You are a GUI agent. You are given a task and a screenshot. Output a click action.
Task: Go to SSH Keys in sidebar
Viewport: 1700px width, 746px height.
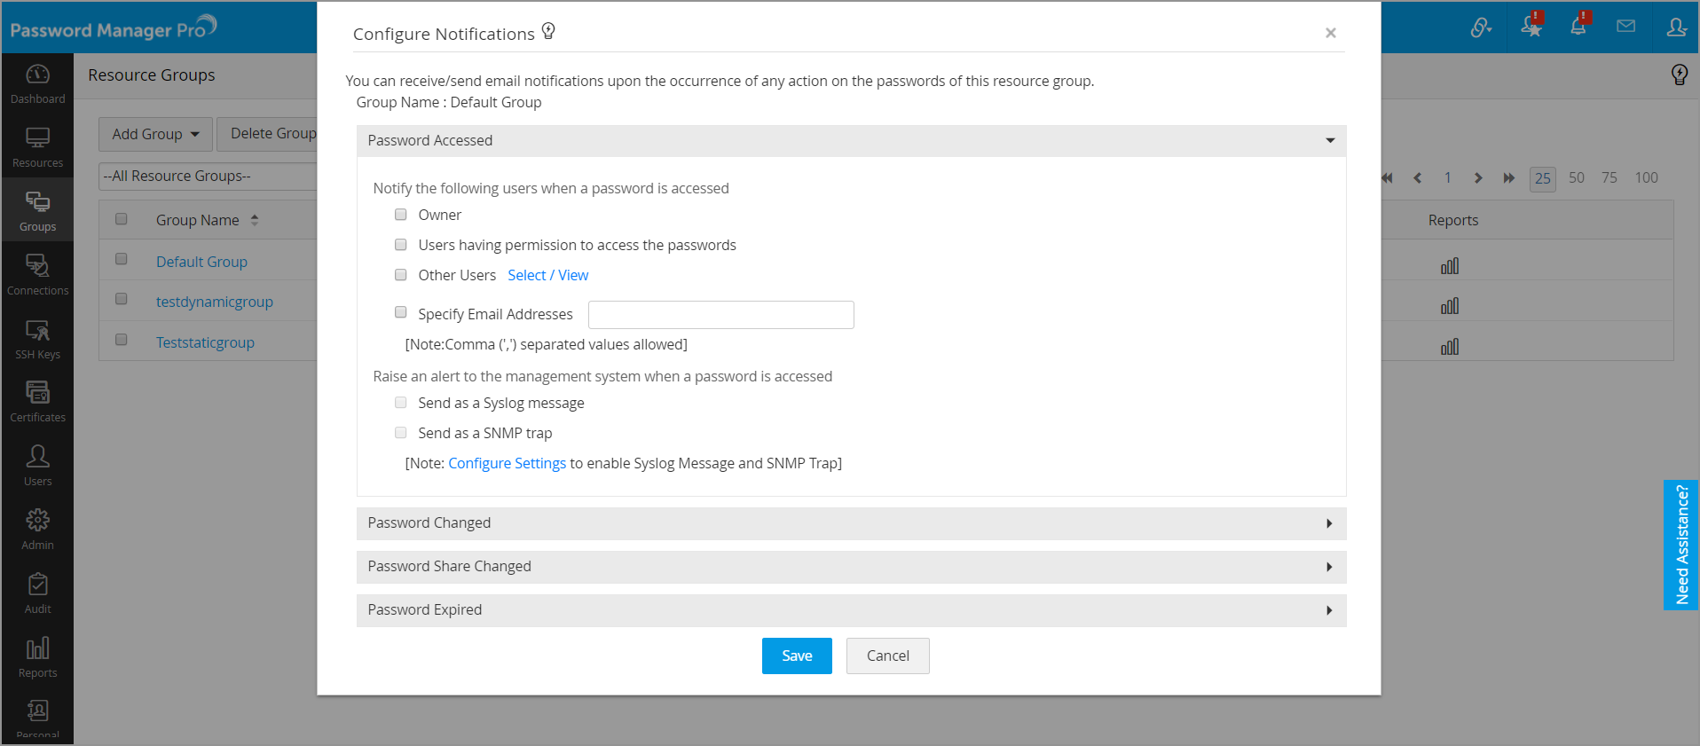pyautogui.click(x=37, y=332)
